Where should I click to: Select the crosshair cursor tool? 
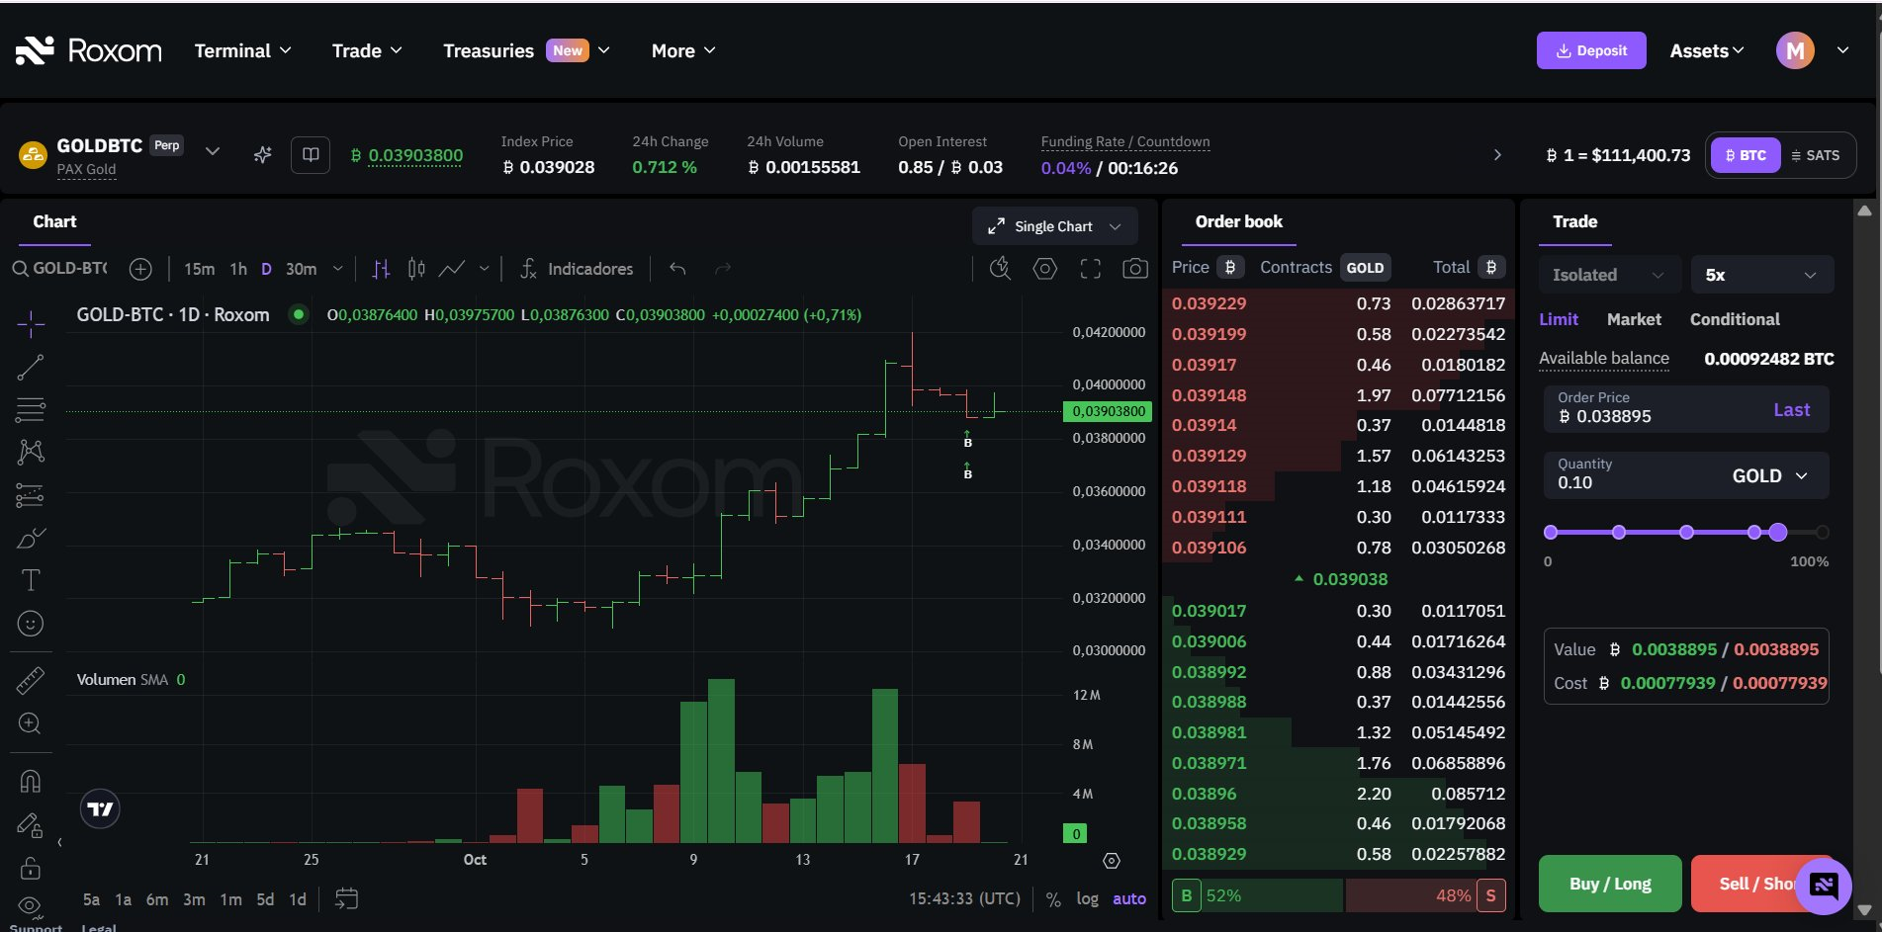coord(31,323)
